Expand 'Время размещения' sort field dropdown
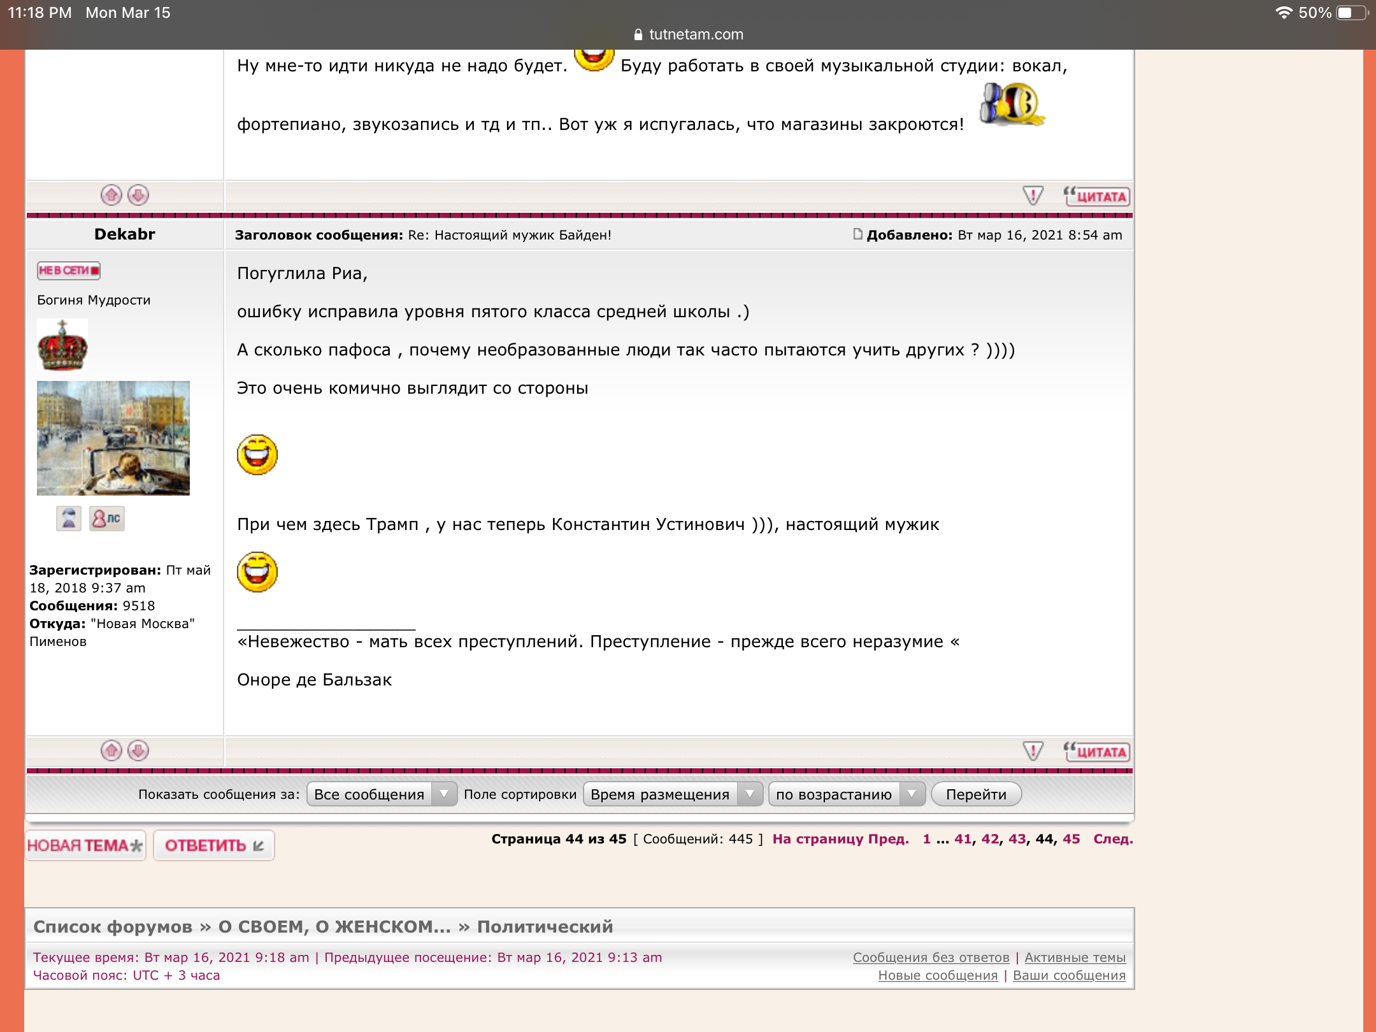This screenshot has height=1032, width=1376. coord(673,794)
